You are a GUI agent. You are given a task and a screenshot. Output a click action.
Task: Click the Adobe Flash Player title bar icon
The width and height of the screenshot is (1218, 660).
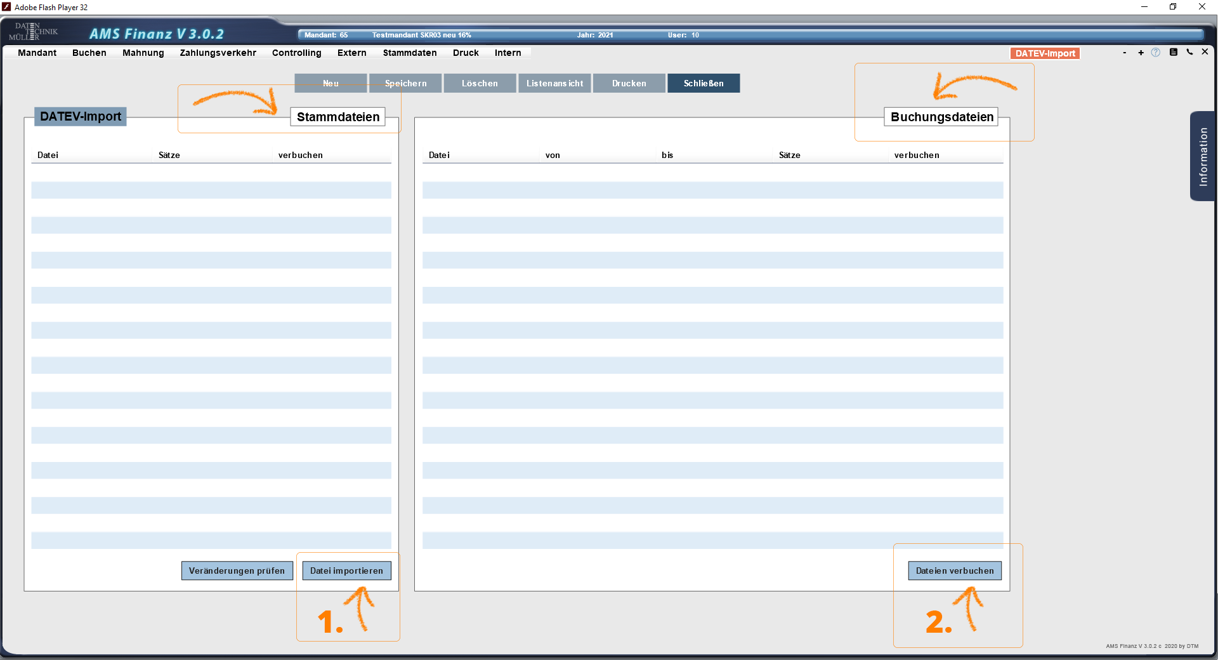(x=6, y=7)
